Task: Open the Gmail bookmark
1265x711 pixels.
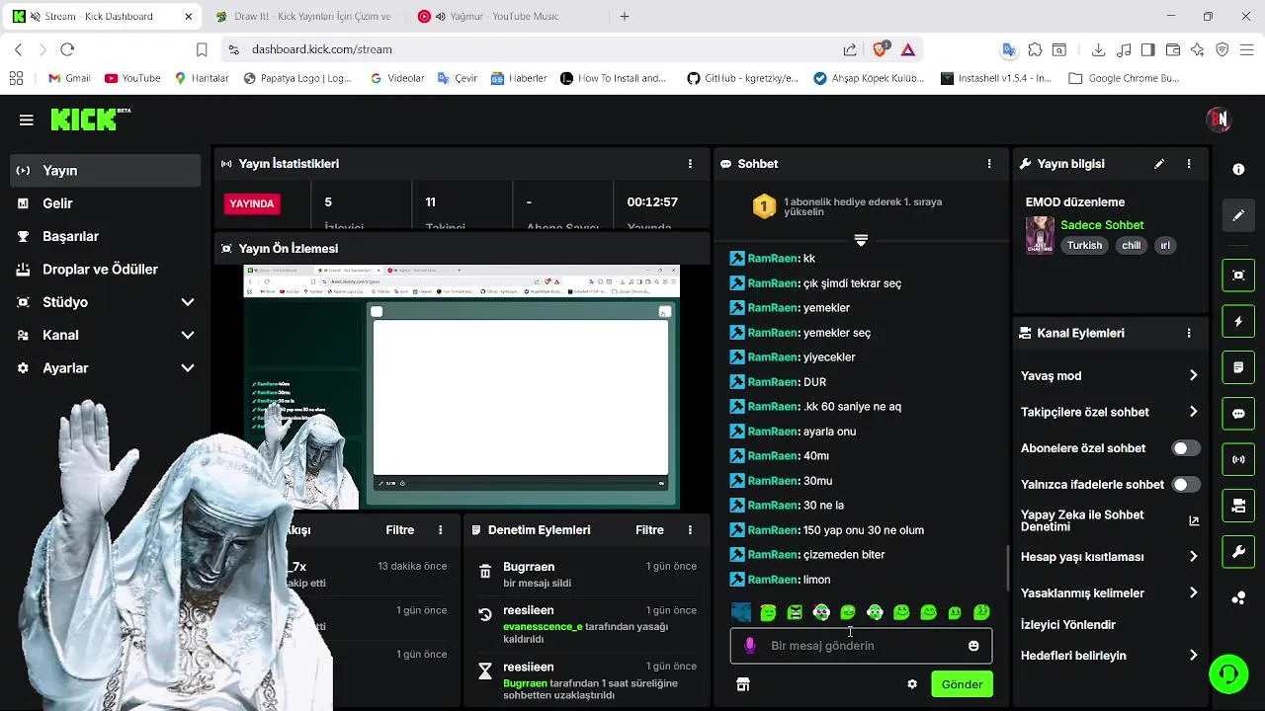Action: (69, 78)
